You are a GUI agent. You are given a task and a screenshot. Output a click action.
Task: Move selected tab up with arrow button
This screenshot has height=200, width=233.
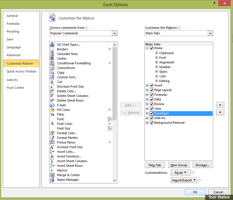point(220,105)
